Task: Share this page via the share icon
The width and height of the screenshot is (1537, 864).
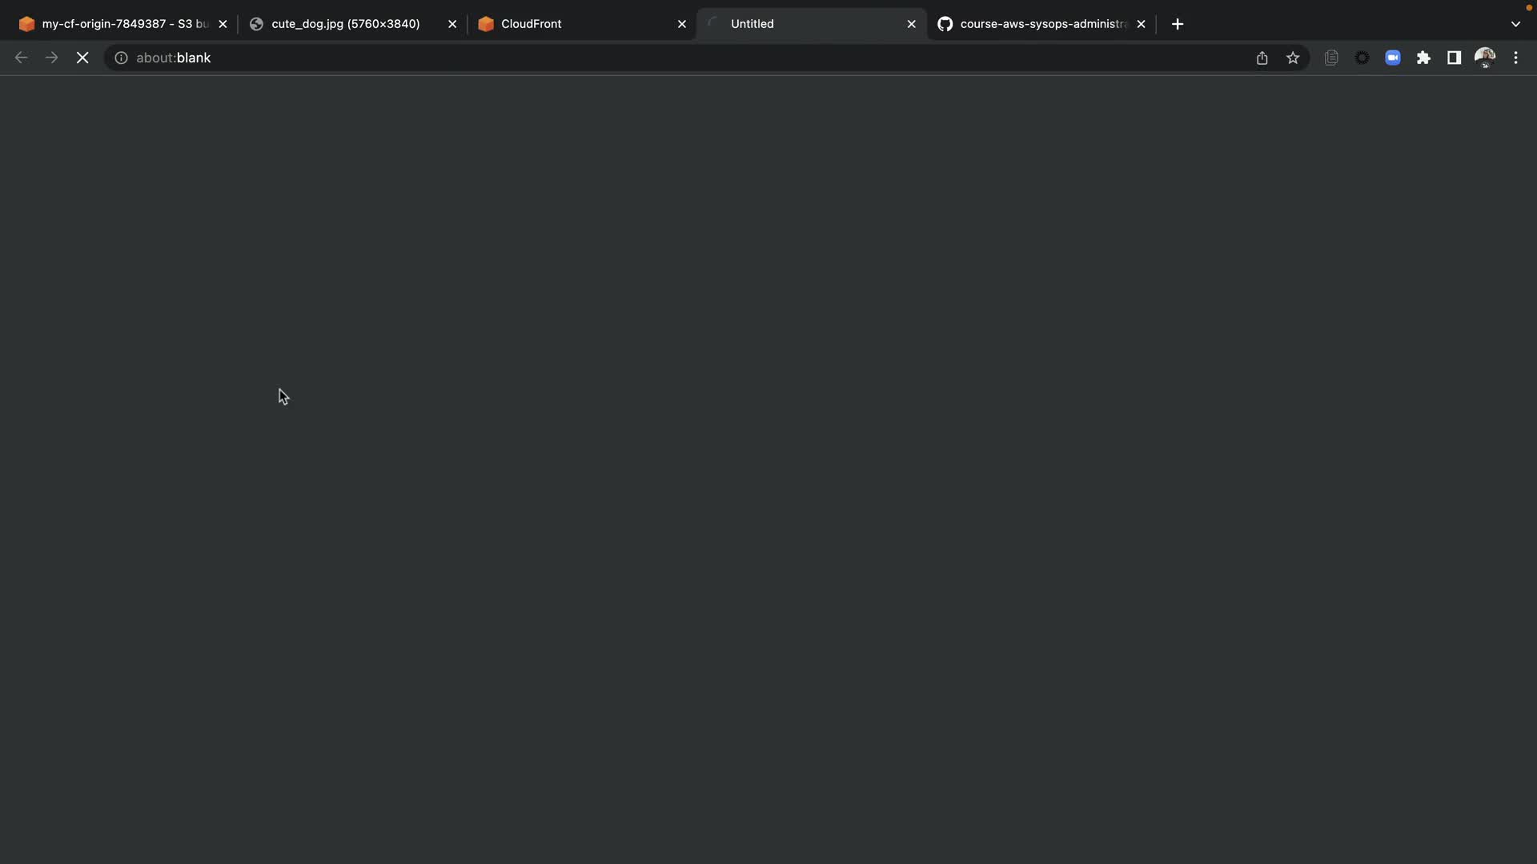Action: 1262,58
